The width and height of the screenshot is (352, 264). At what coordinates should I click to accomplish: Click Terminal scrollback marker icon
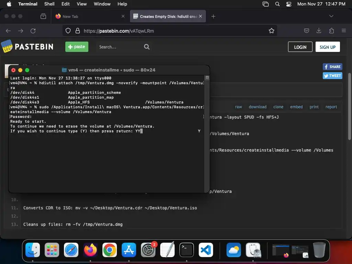[x=207, y=78]
